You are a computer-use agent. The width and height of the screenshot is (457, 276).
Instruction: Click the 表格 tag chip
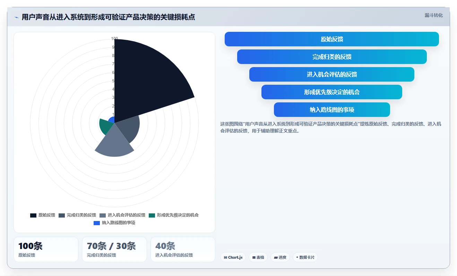(x=258, y=257)
